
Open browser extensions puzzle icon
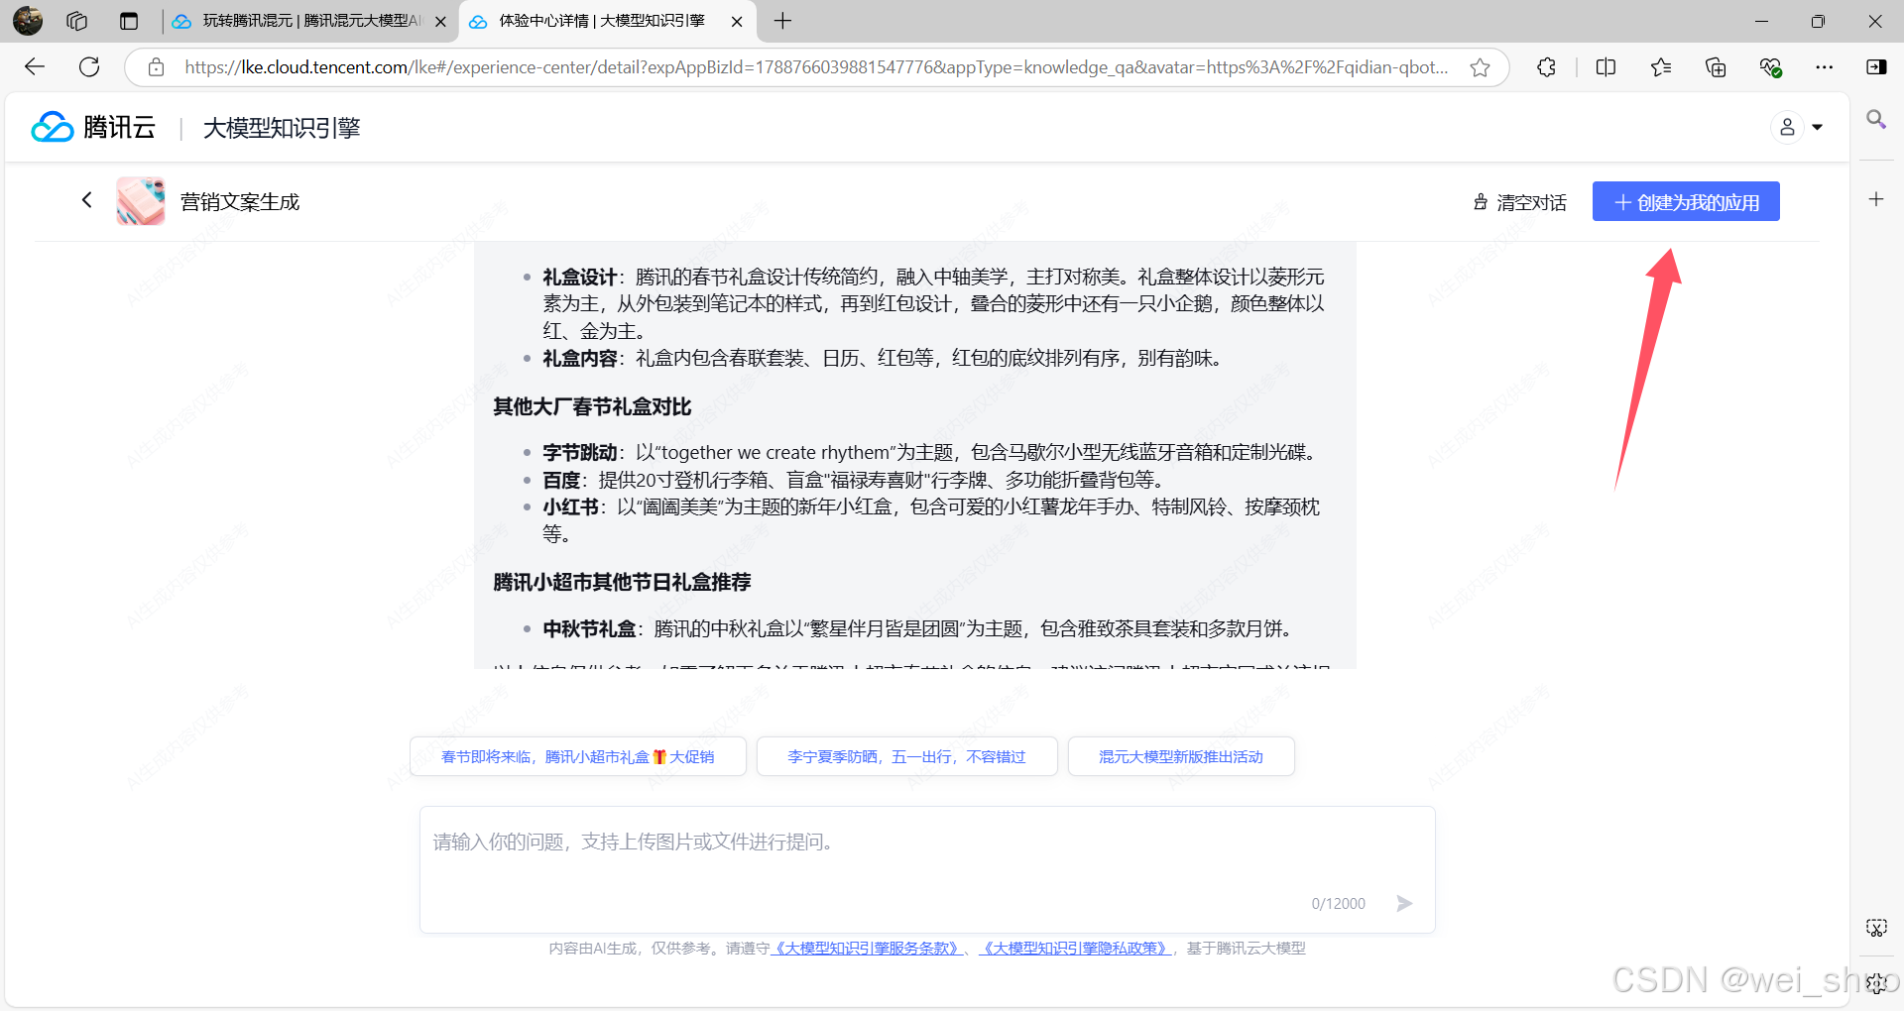coord(1546,67)
